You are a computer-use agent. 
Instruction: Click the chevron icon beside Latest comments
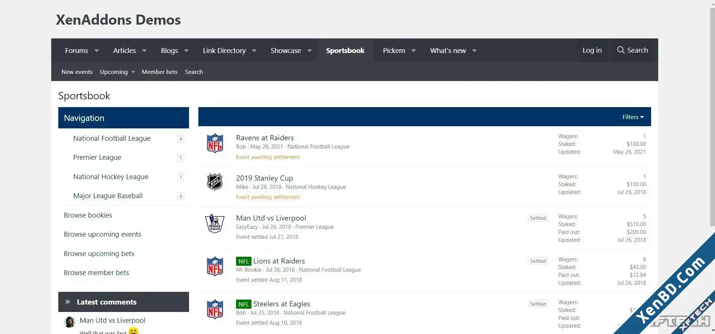[68, 302]
